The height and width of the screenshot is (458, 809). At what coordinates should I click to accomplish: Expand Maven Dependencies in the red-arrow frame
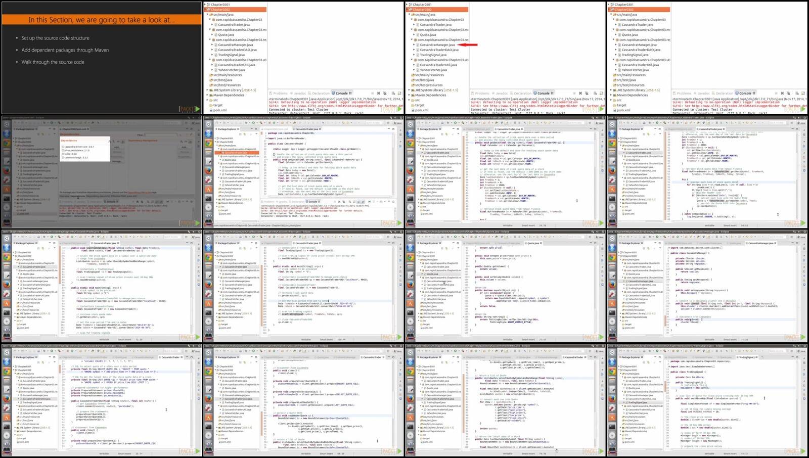click(409, 95)
